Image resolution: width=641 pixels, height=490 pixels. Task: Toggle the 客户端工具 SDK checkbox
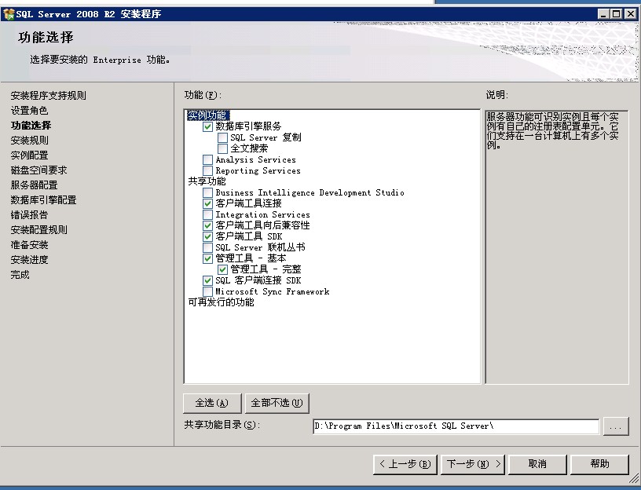207,236
